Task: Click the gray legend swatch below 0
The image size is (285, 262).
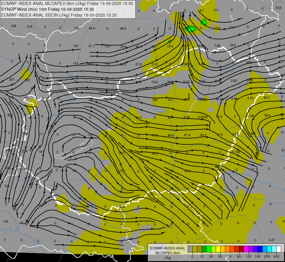Action: coord(190,249)
